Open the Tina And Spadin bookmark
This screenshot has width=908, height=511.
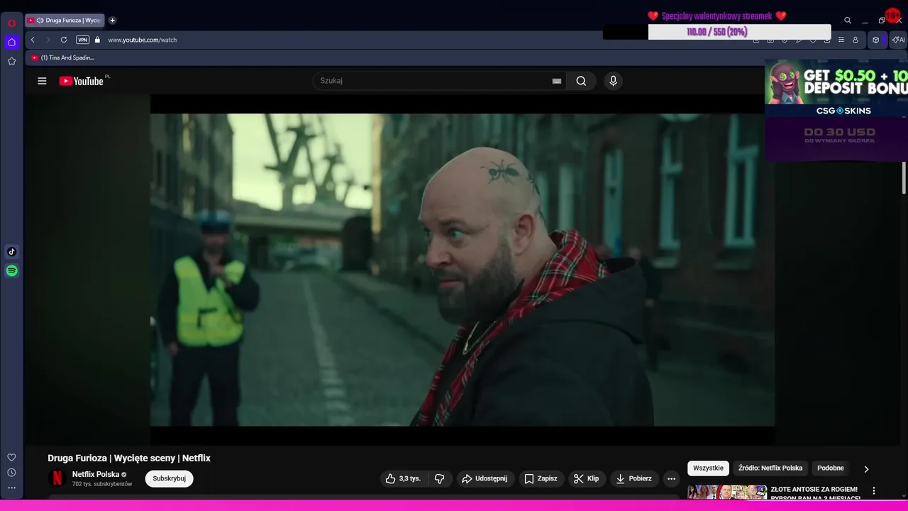pos(62,57)
